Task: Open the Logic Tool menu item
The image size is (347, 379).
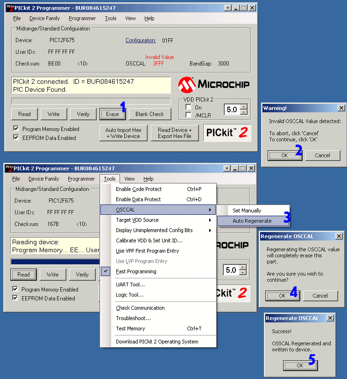Action: 158,295
